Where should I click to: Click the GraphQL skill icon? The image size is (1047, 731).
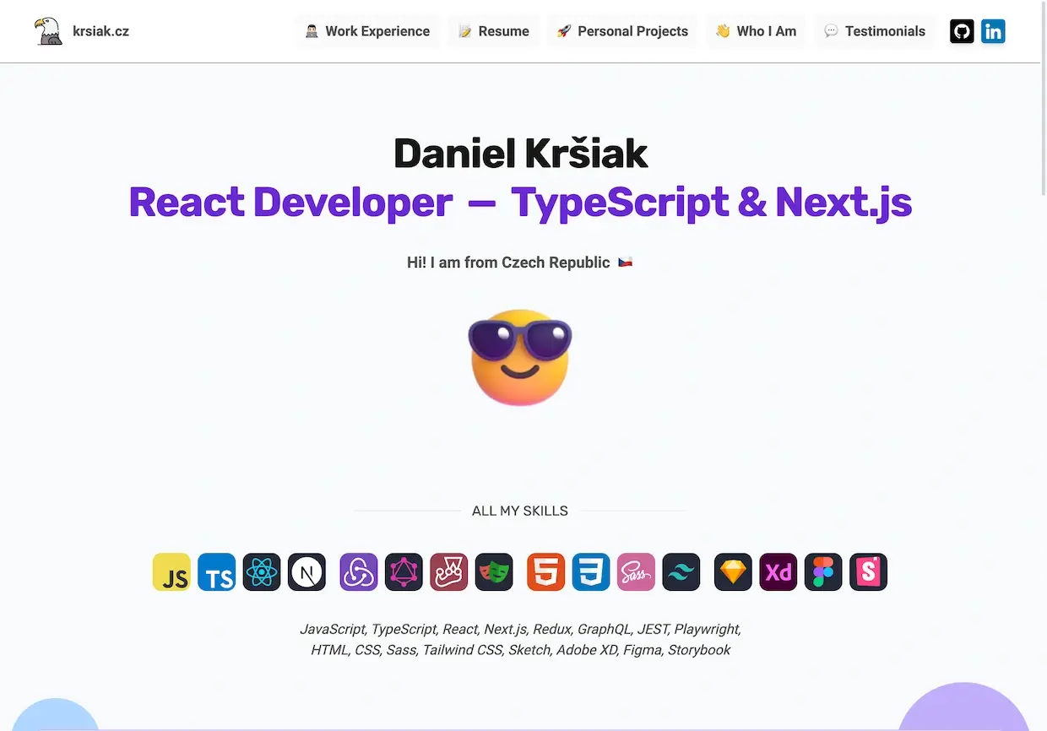[x=404, y=572]
